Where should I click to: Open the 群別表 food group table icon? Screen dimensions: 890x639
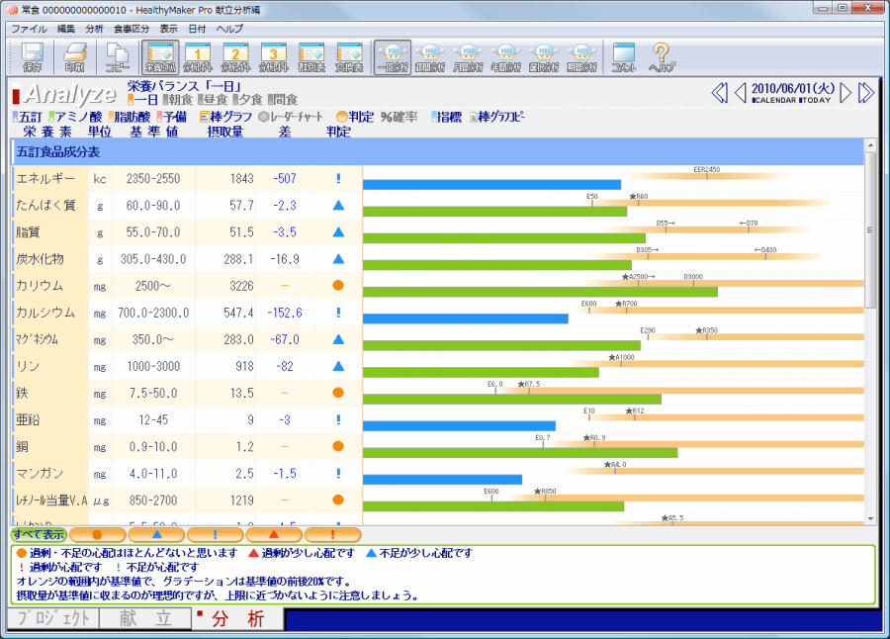[311, 57]
